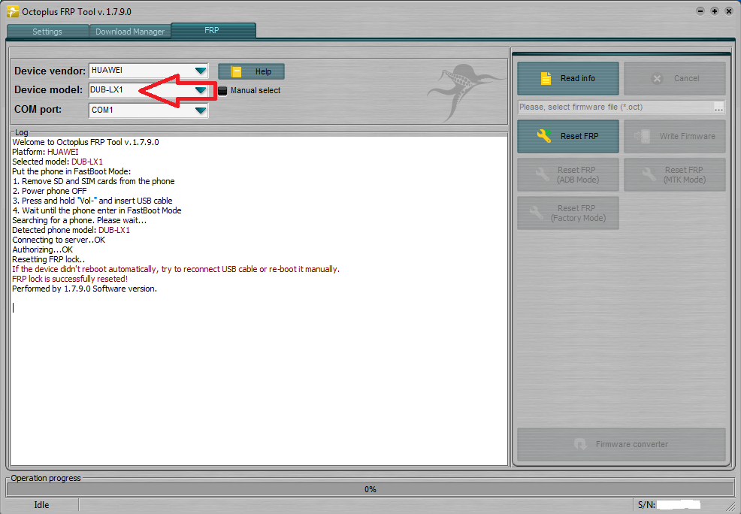Click the Read info button
The height and width of the screenshot is (514, 741).
coord(568,78)
